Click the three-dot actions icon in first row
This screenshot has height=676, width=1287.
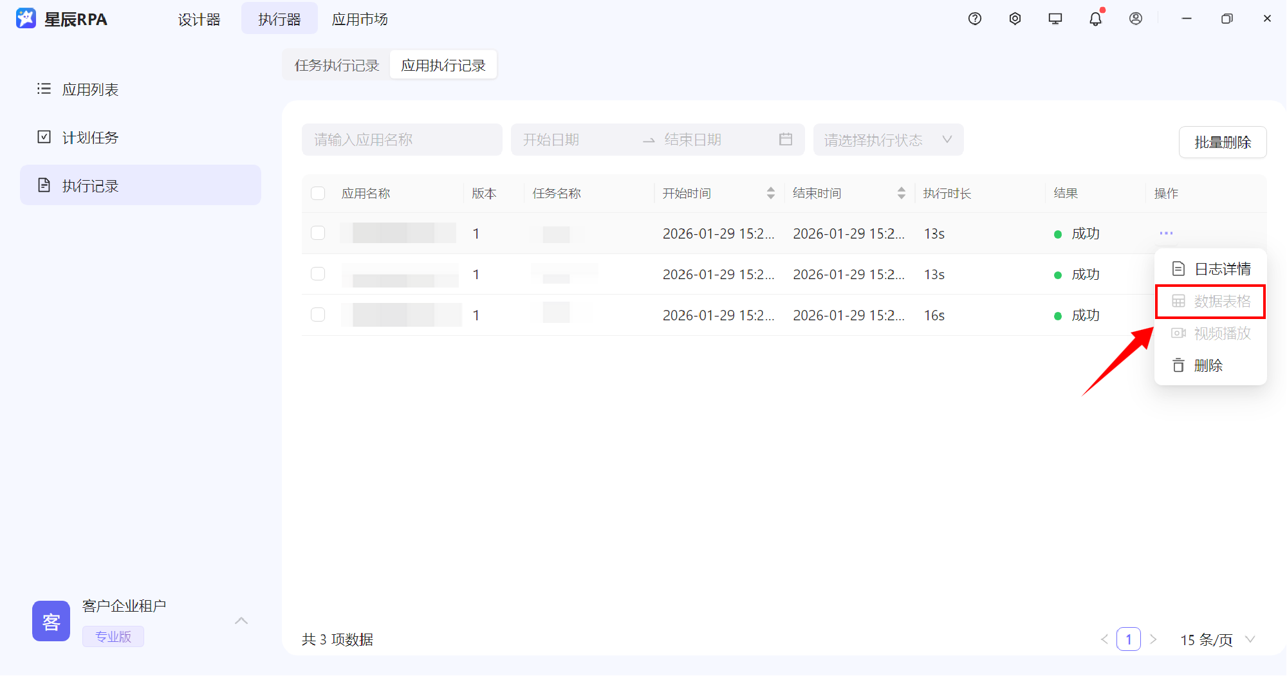coord(1166,233)
